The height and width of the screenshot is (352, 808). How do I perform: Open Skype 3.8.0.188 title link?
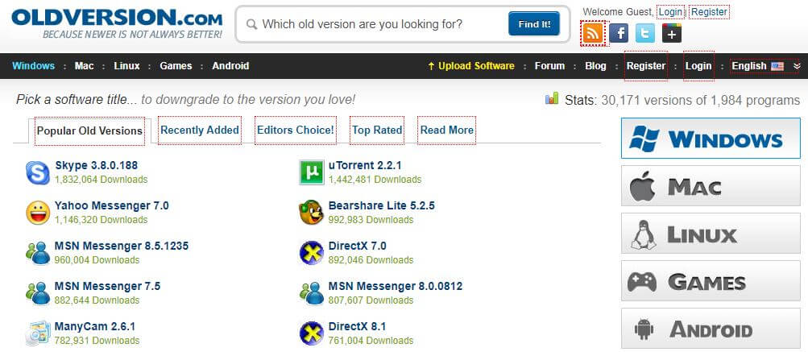click(97, 165)
